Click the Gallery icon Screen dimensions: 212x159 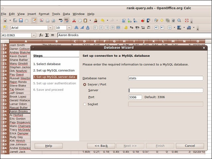(x=168, y=21)
